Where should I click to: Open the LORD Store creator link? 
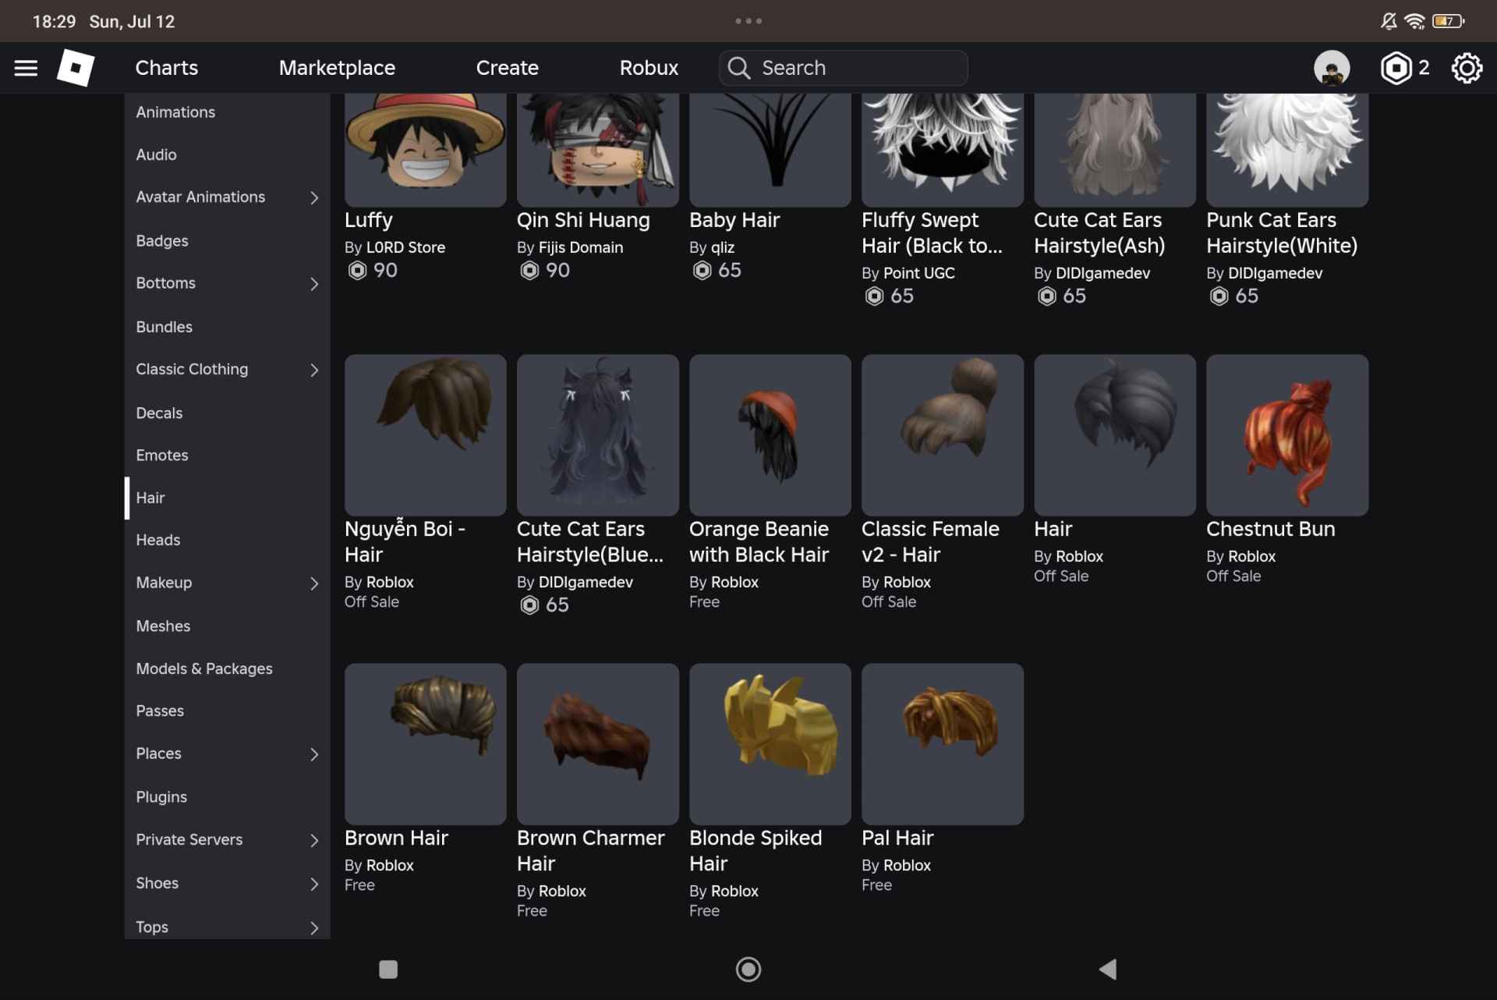click(405, 247)
